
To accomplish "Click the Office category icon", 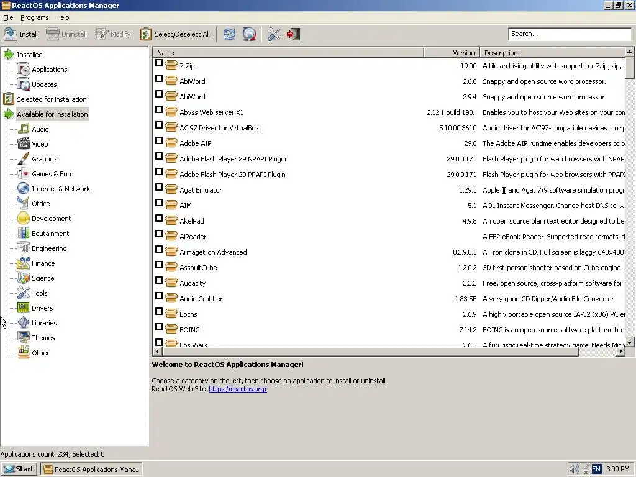I will coord(24,204).
